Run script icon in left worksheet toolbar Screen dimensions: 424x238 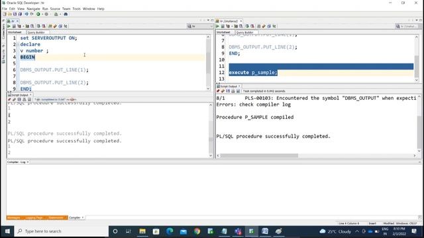click(x=14, y=26)
